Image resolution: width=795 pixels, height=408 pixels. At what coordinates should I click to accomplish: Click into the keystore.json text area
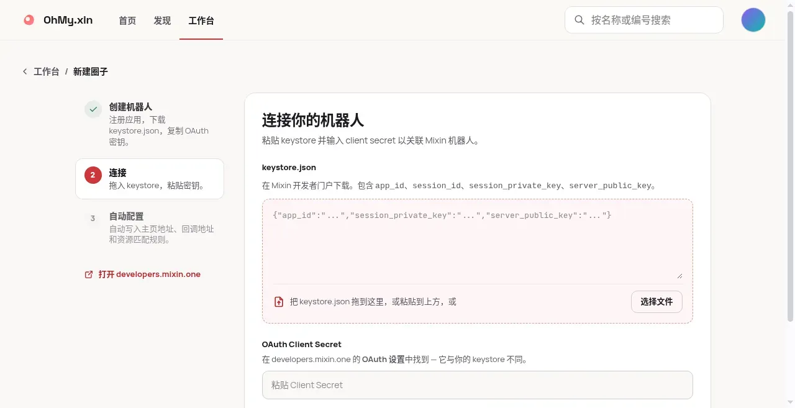(477, 243)
